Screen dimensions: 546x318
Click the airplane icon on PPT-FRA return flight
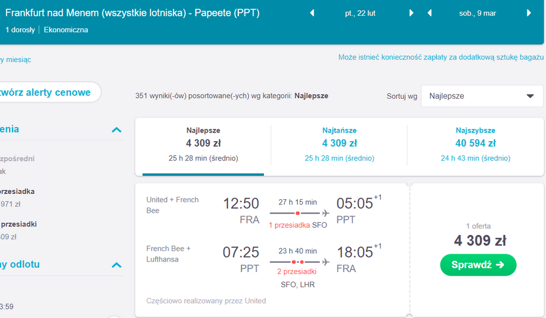(326, 262)
